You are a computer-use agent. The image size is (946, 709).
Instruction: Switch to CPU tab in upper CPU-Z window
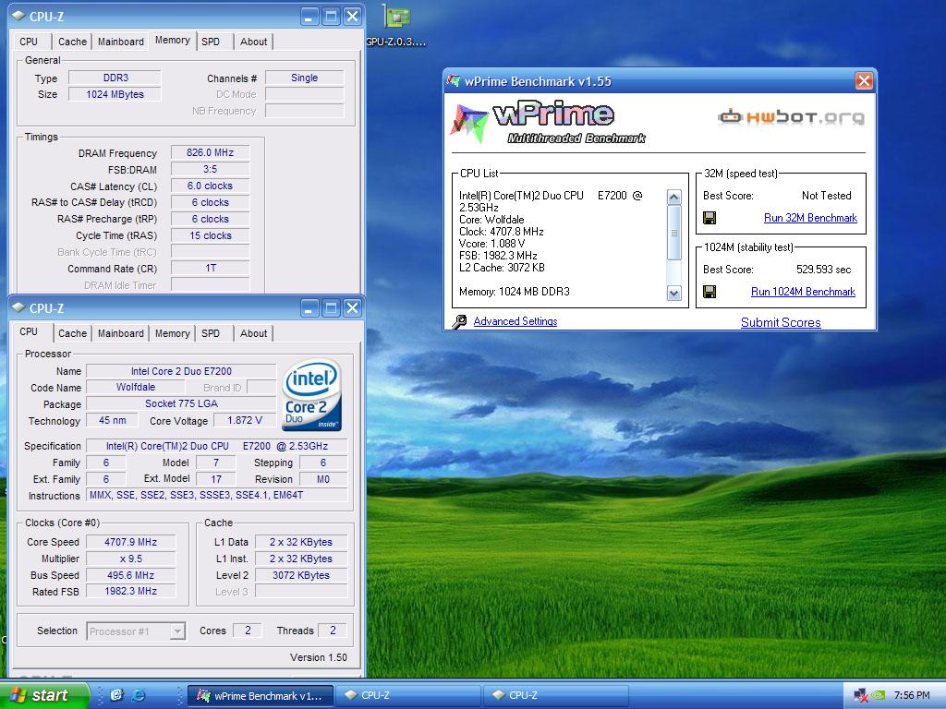pyautogui.click(x=29, y=42)
